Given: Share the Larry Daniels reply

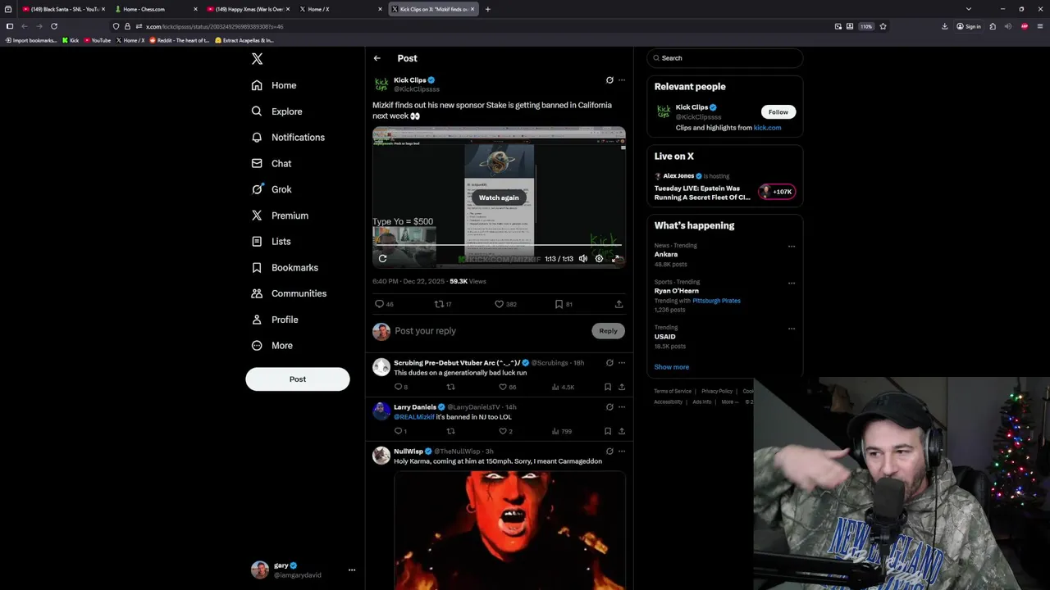Looking at the screenshot, I should tap(622, 431).
